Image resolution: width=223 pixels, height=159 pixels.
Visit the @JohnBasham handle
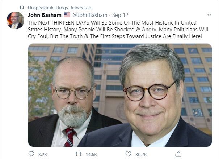[90, 15]
